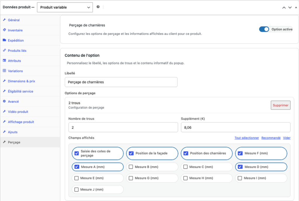
Task: Enable Mesure I (mm) field
Action: [240, 178]
